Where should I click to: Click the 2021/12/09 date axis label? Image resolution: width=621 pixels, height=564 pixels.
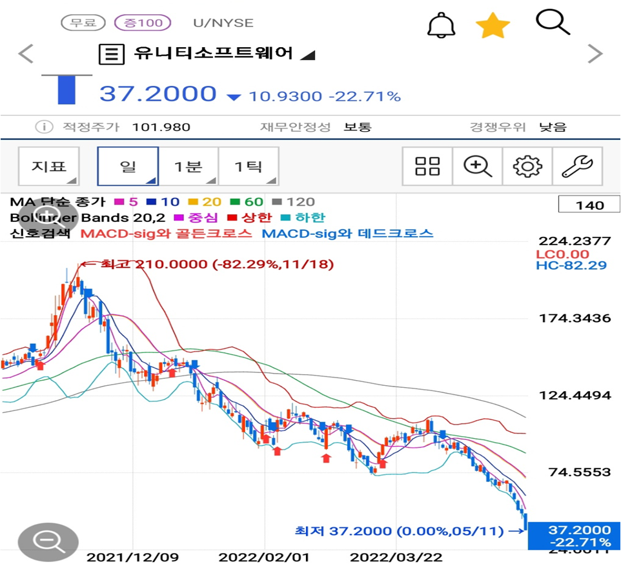tap(133, 558)
